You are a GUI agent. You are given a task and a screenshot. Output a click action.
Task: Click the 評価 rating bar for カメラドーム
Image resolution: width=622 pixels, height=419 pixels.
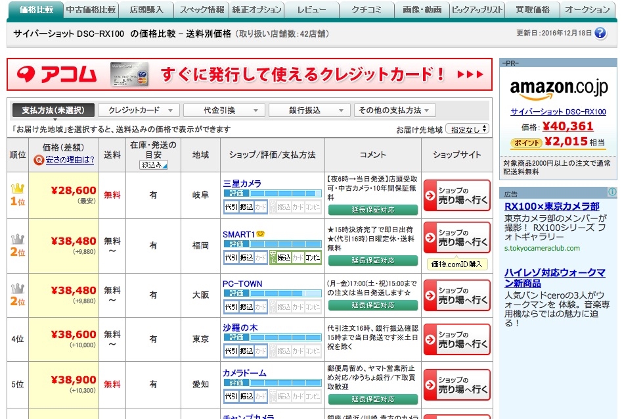(x=273, y=383)
